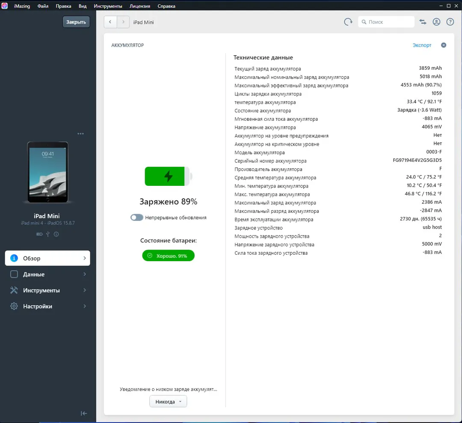The image size is (462, 423).
Task: Click the 3859 mAh current charge value
Action: pyautogui.click(x=430, y=68)
